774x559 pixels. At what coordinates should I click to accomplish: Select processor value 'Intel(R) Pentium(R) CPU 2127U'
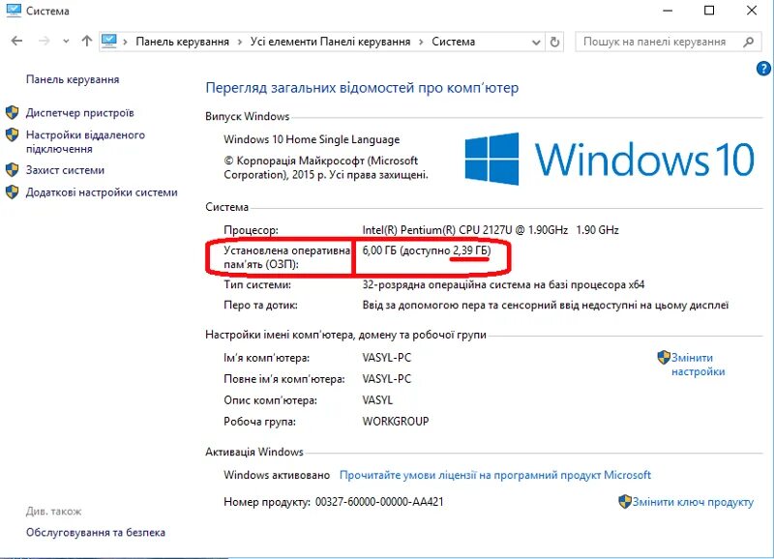tap(437, 230)
